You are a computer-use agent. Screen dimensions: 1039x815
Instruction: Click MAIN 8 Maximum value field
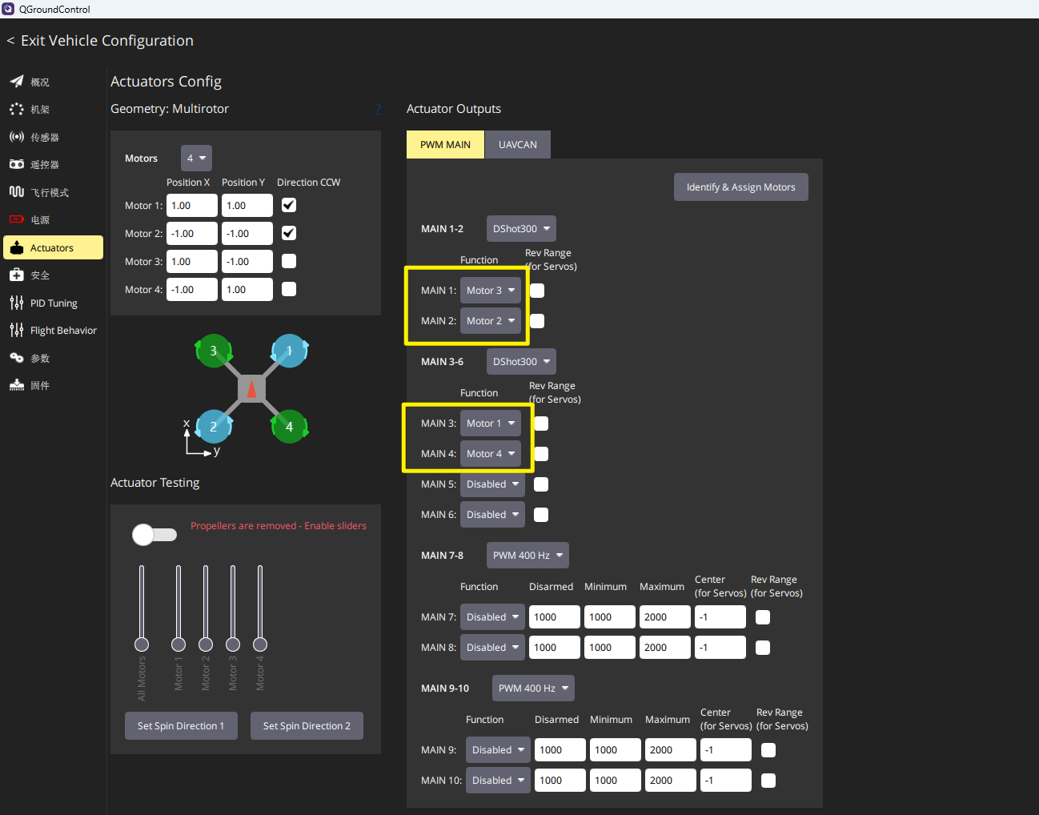click(665, 648)
